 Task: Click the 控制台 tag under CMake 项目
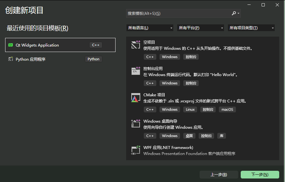click(208, 109)
